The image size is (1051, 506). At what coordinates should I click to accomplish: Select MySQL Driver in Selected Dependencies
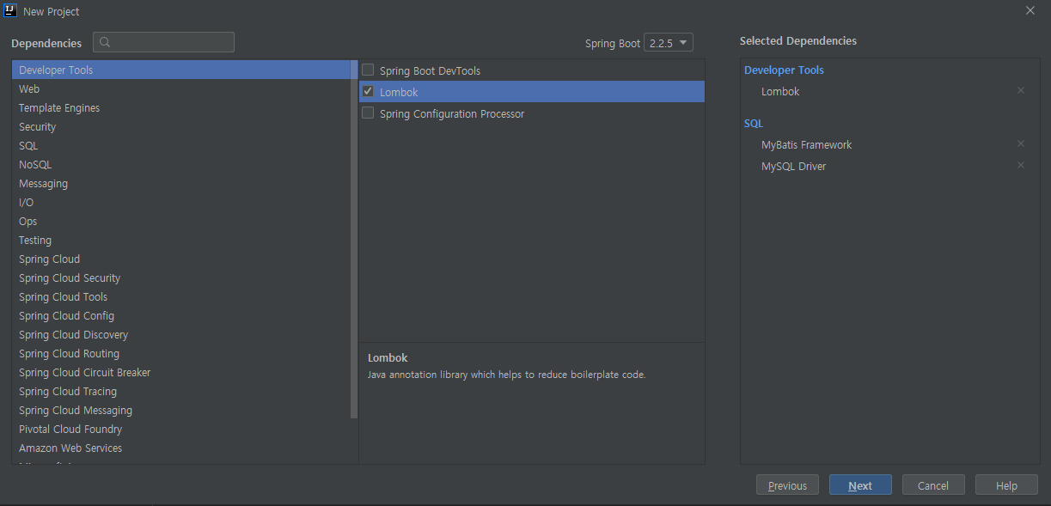tap(793, 166)
